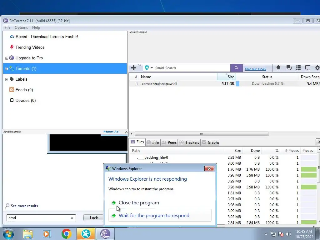Select Torrents (1) in sidebar
320x240 pixels.
[x=65, y=68]
